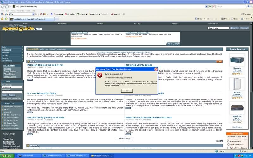Click the Login button in sidebar
Screen dimensions: 253x158
4,95
